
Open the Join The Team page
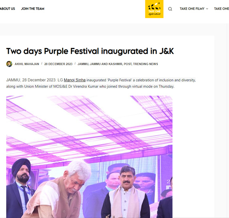pos(33,9)
